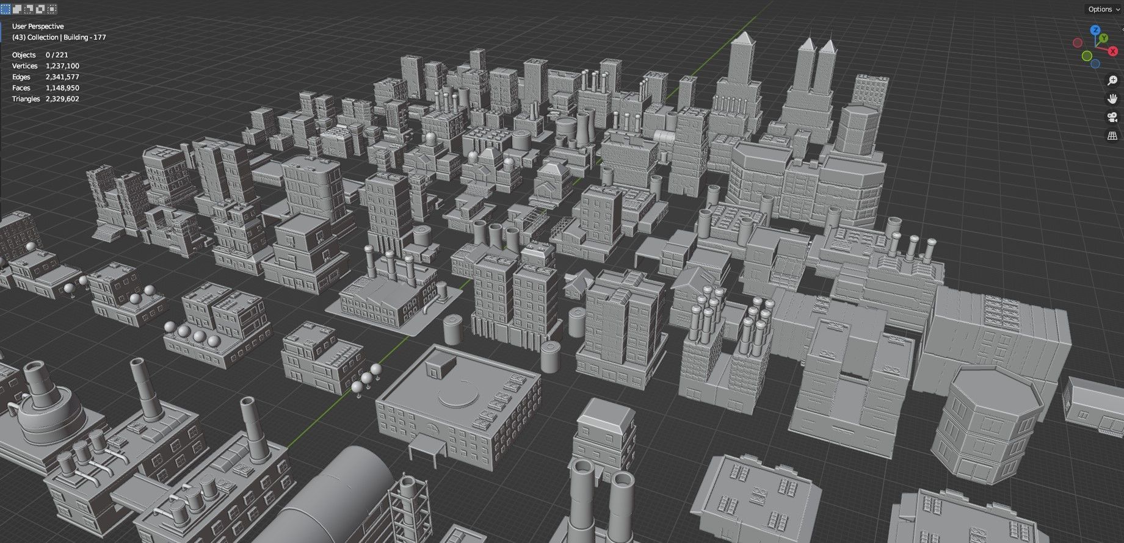Click the negative Z axis circle on the gizmo
Screen dimensions: 1124x543
pyautogui.click(x=1095, y=63)
